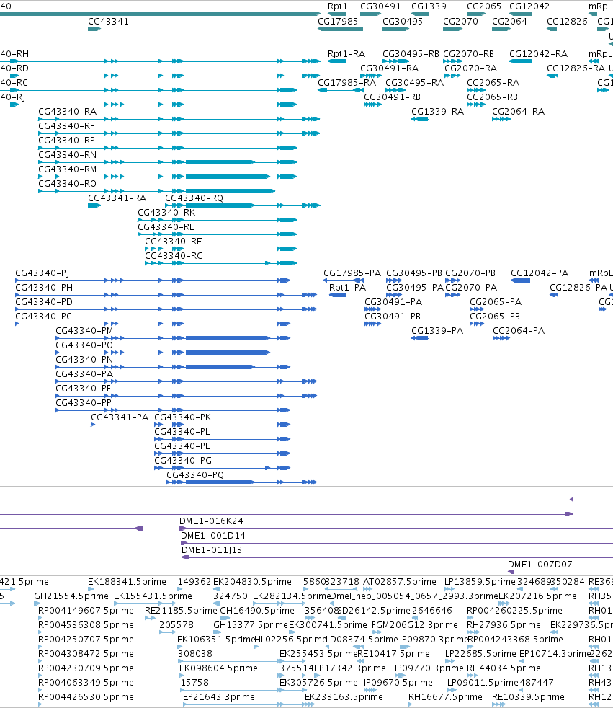Select transcript CG43340-RA
613x708 pixels.
pos(67,112)
